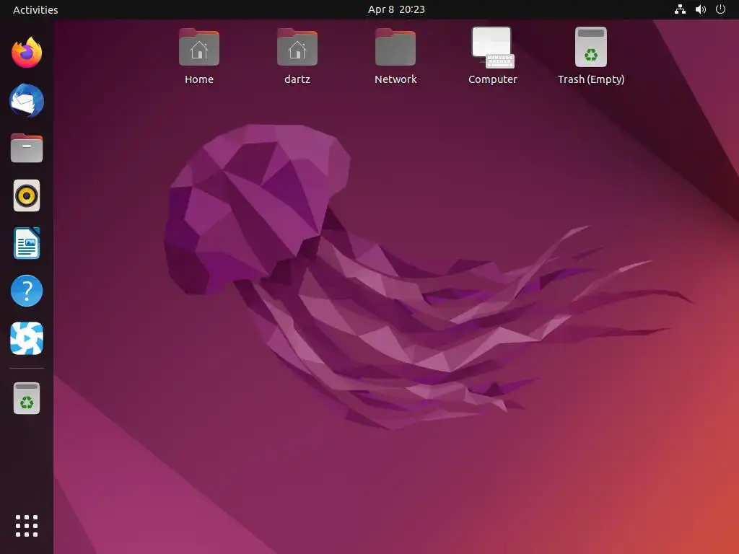The width and height of the screenshot is (739, 554).
Task: Open the calendar via Apr 8 20:23 clock
Action: click(x=396, y=9)
